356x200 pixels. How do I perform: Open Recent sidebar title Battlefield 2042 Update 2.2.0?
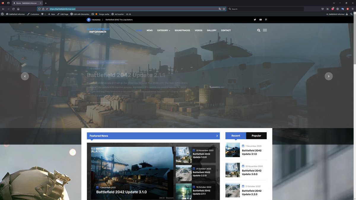pos(252,193)
